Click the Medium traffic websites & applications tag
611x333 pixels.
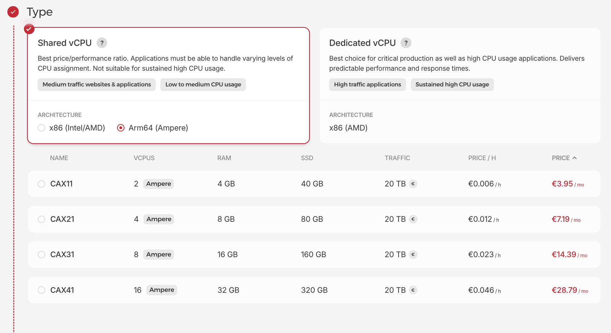(96, 85)
